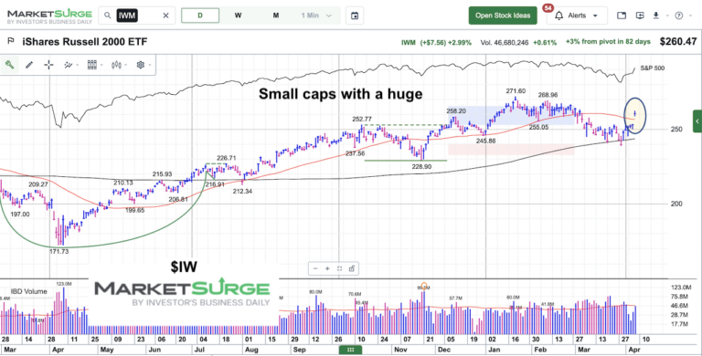The width and height of the screenshot is (702, 356).
Task: Expand the indicators tool dropdown arrow
Action: pos(78,66)
